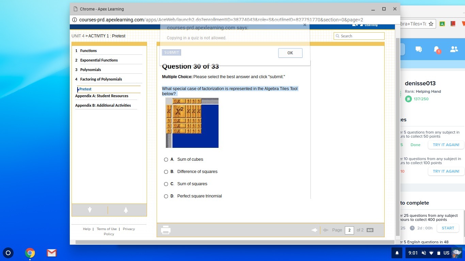
Task: Select answer B, Difference of squares
Action: click(x=166, y=172)
